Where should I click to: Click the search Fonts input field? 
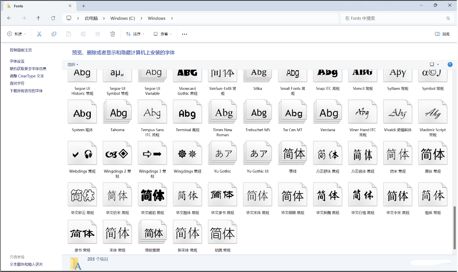point(396,18)
